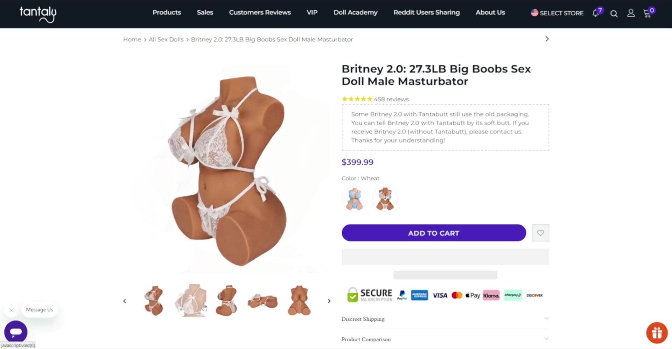Expand the Product Comparison section
Screen dimensions: 672x349
tap(444, 339)
